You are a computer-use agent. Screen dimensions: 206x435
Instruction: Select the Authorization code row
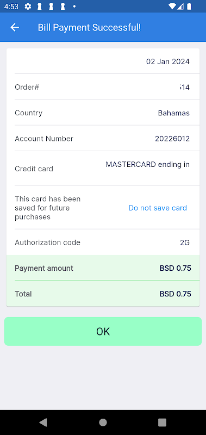pos(103,243)
